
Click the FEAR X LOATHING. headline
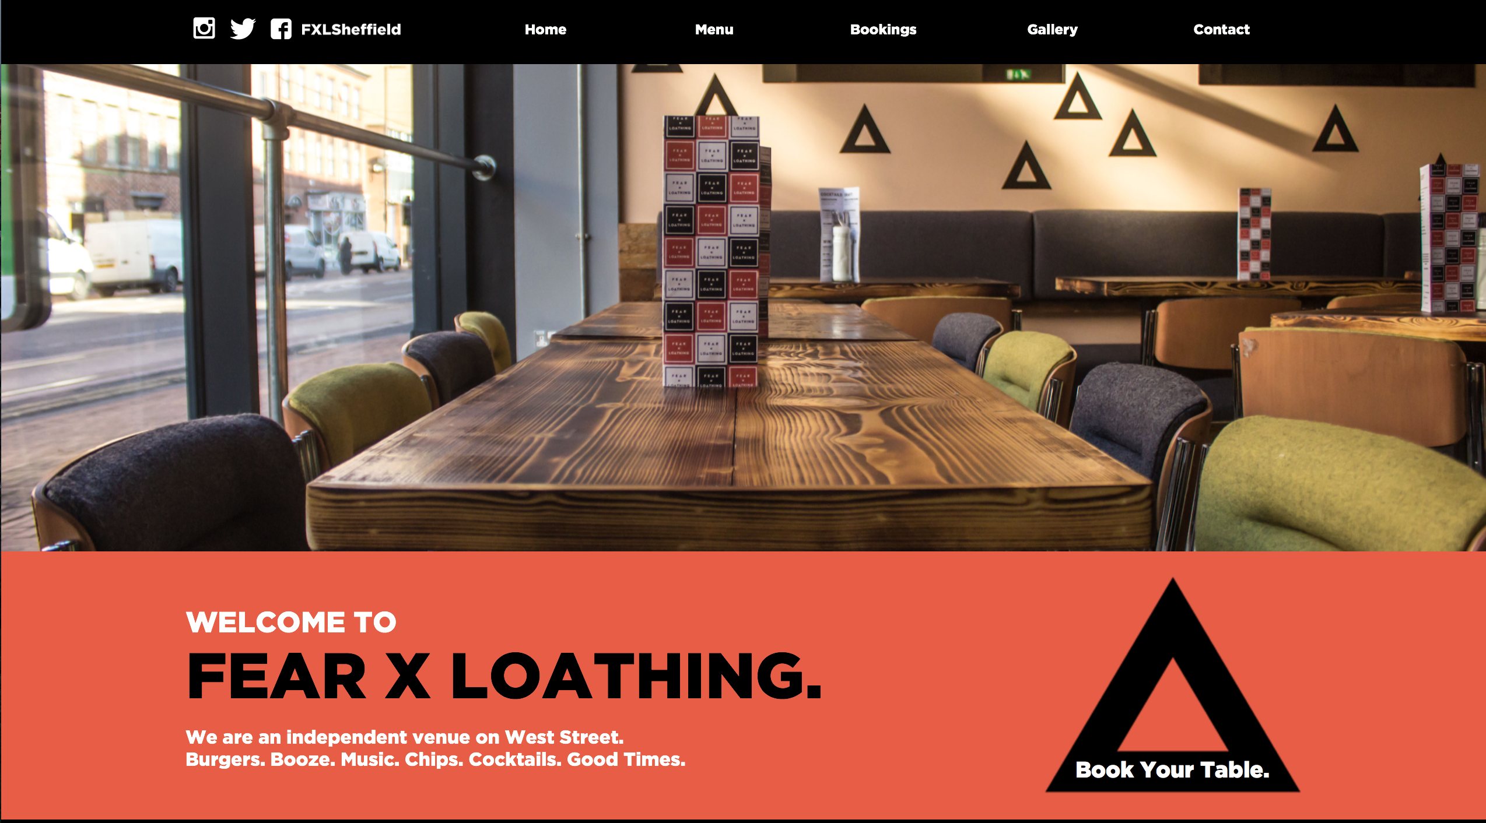(504, 676)
